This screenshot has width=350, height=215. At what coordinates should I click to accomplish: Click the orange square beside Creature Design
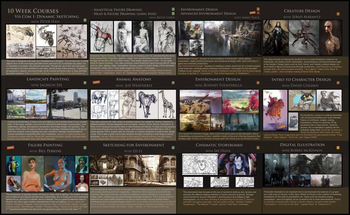(338, 14)
